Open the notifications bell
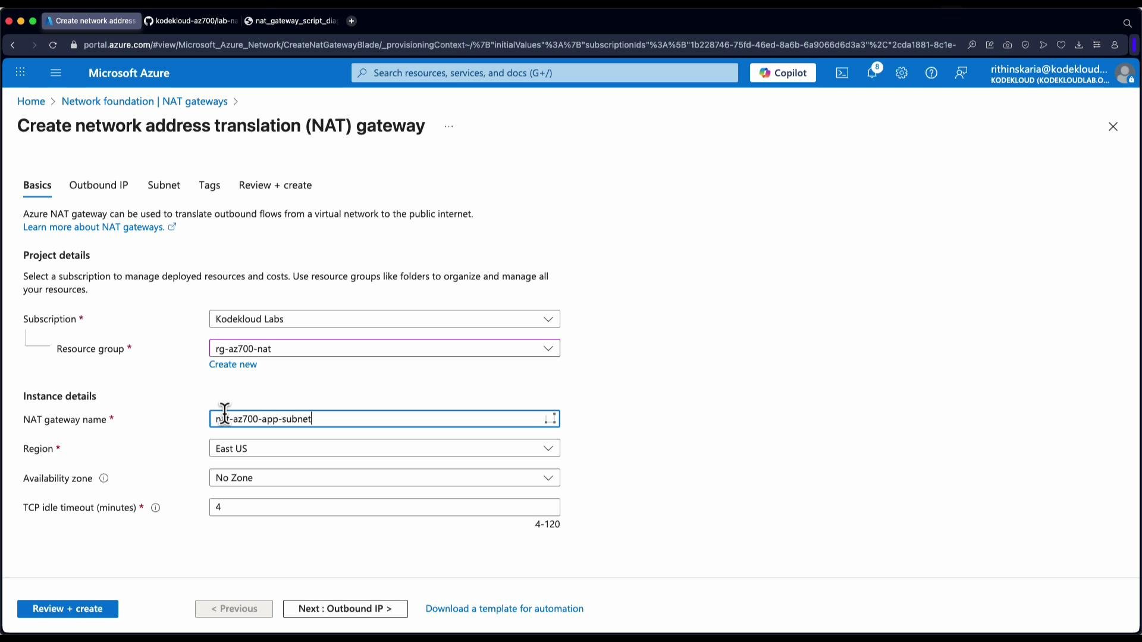1142x642 pixels. coord(872,73)
